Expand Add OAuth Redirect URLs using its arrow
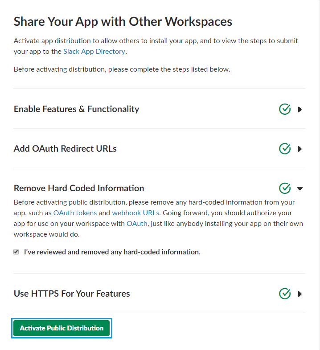The height and width of the screenshot is (350, 320). (300, 149)
